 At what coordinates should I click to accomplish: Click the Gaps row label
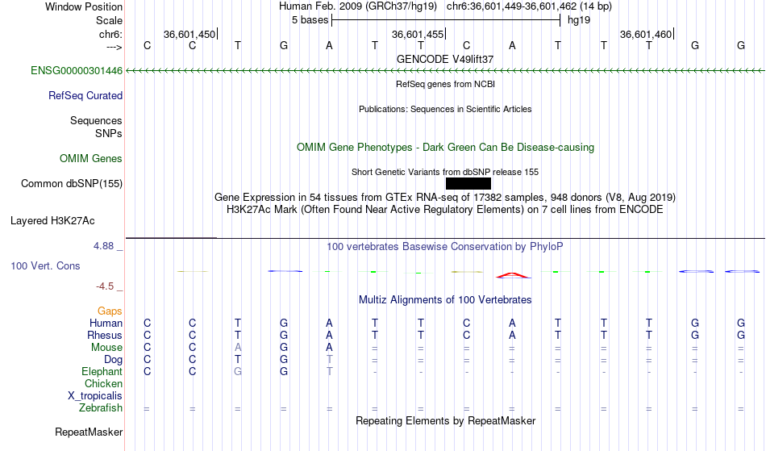[x=110, y=311]
